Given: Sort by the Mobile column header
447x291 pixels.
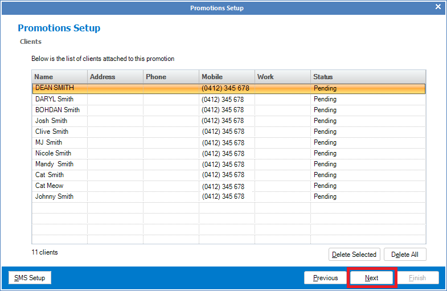Looking at the screenshot, I should tap(227, 76).
